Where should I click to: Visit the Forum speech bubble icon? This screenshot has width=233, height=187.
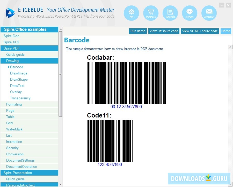coord(190,13)
